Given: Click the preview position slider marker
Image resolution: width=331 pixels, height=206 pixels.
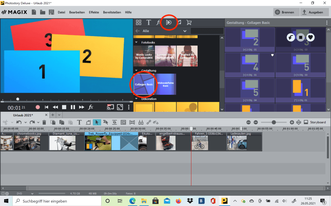Looking at the screenshot, I should (18, 99).
